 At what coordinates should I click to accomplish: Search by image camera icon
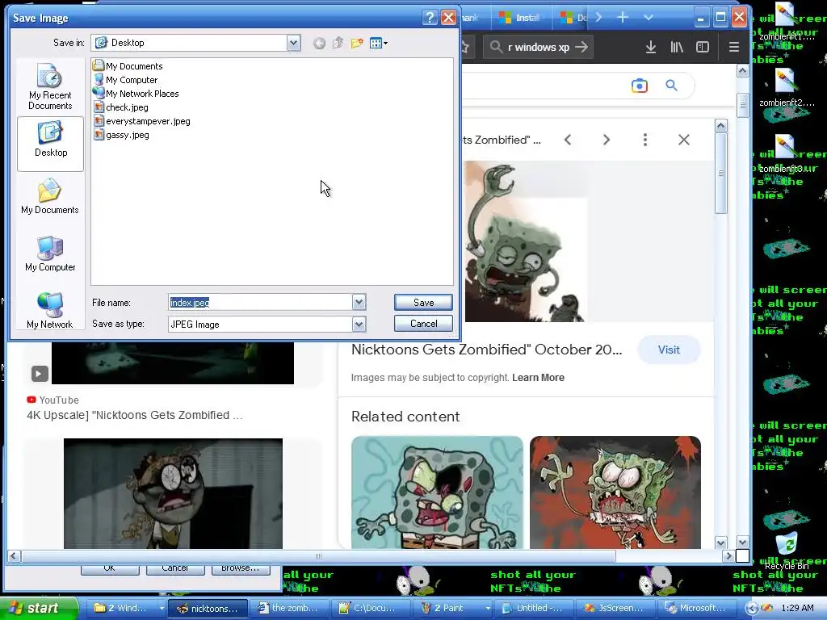coord(640,86)
